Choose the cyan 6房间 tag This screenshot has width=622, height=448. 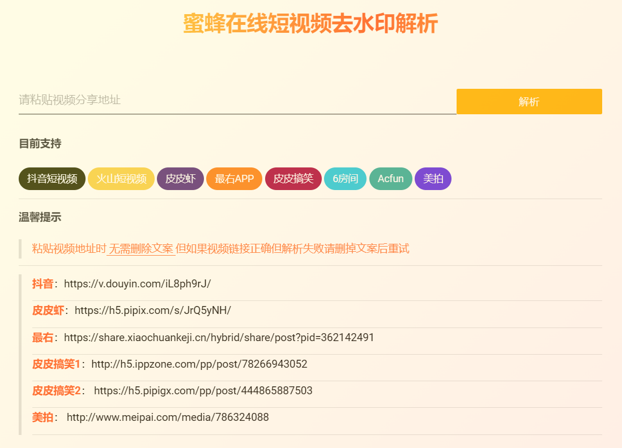click(x=345, y=179)
